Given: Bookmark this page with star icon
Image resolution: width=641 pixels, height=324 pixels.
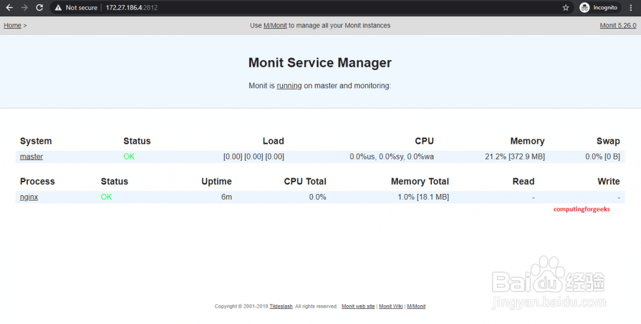Looking at the screenshot, I should pyautogui.click(x=566, y=8).
